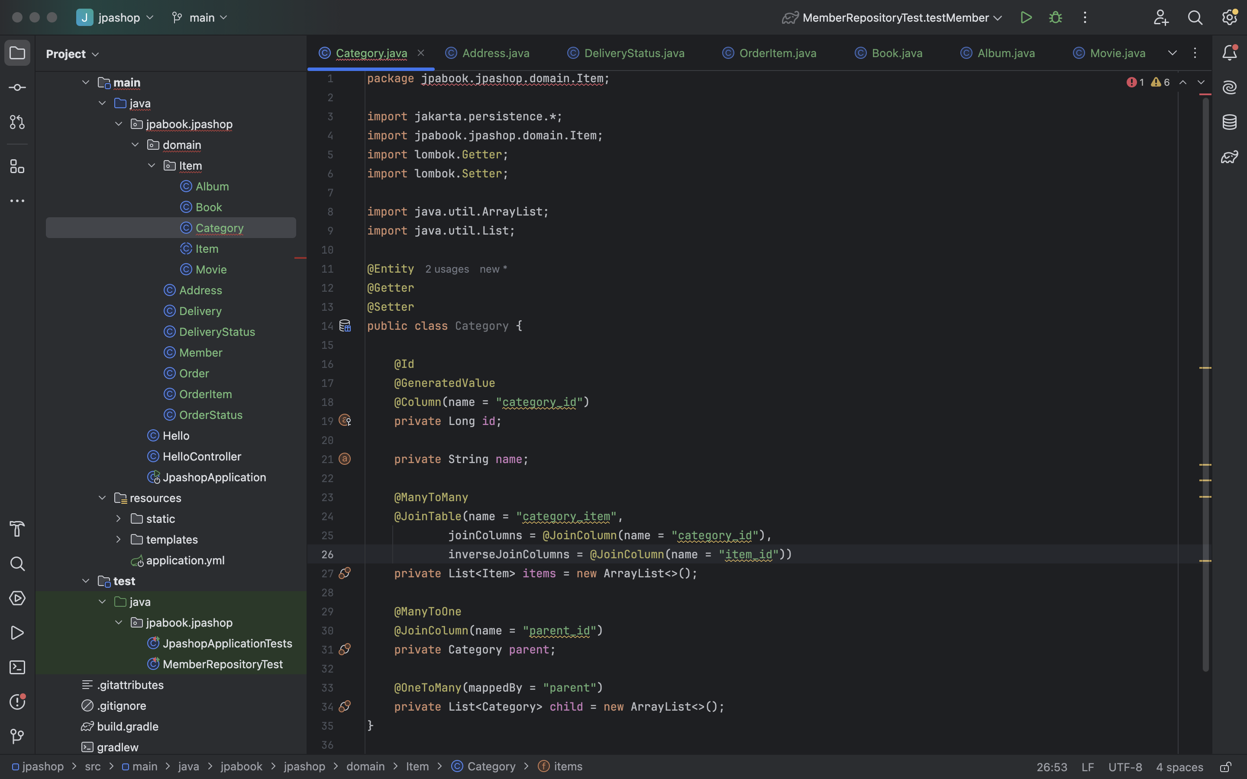1247x779 pixels.
Task: Open the Terminal tool window
Action: click(17, 667)
